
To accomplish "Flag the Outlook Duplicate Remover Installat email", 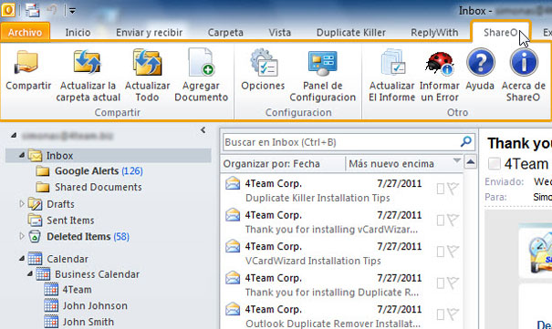I will [453, 314].
